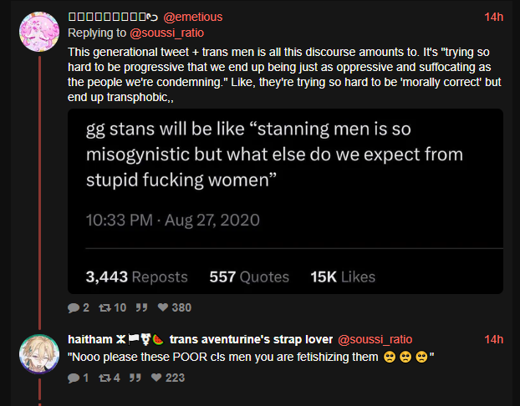Click the 14h timestamp on haitham's tweet
Image resolution: width=520 pixels, height=406 pixels.
click(x=493, y=339)
